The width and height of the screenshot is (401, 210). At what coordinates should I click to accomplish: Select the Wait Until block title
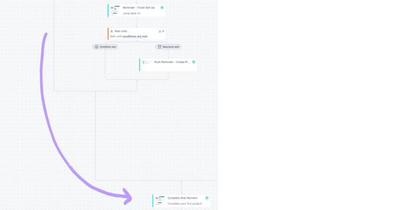point(121,31)
